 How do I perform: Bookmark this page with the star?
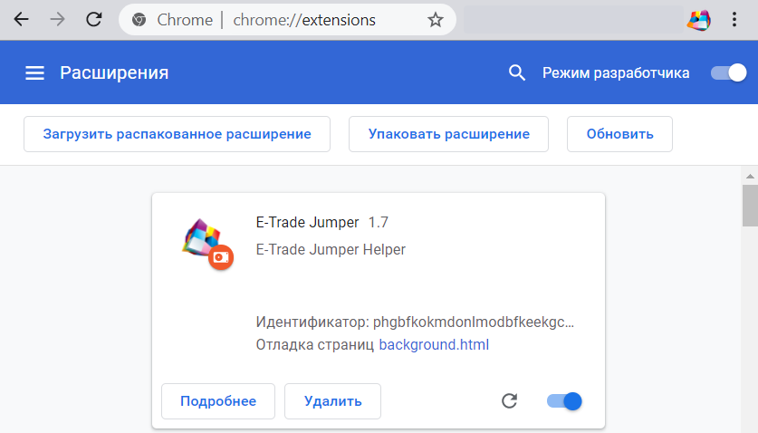coord(436,20)
